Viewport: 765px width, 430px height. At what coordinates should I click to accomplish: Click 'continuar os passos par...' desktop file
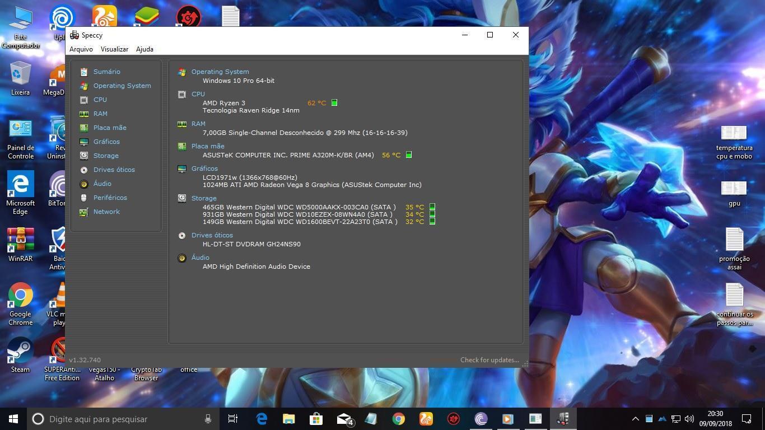point(734,304)
